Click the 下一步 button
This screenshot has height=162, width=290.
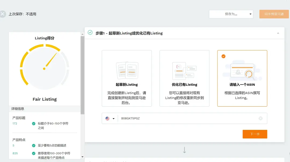coord(255,134)
